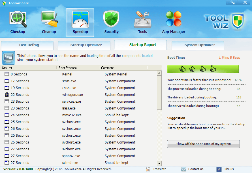
Task: Select the lsass.exe process entry
Action: point(69,108)
